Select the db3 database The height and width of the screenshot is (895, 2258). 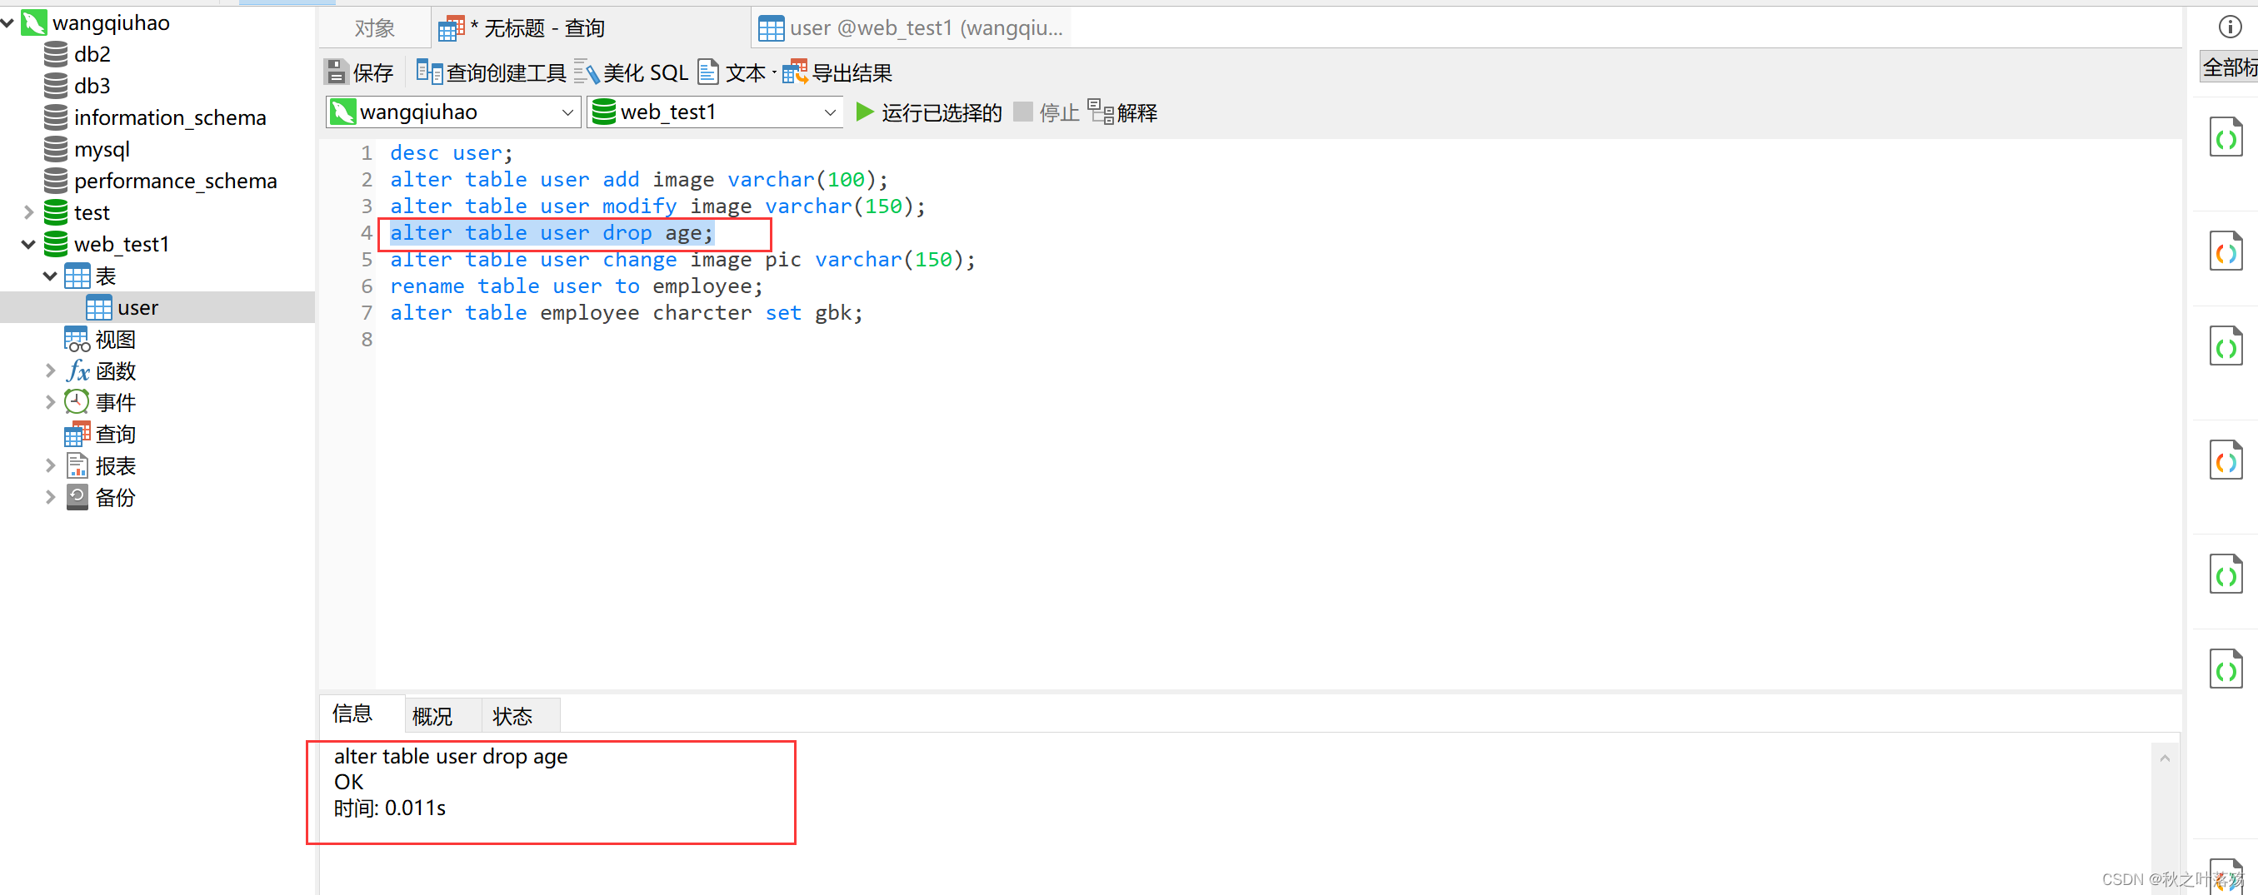pos(77,86)
